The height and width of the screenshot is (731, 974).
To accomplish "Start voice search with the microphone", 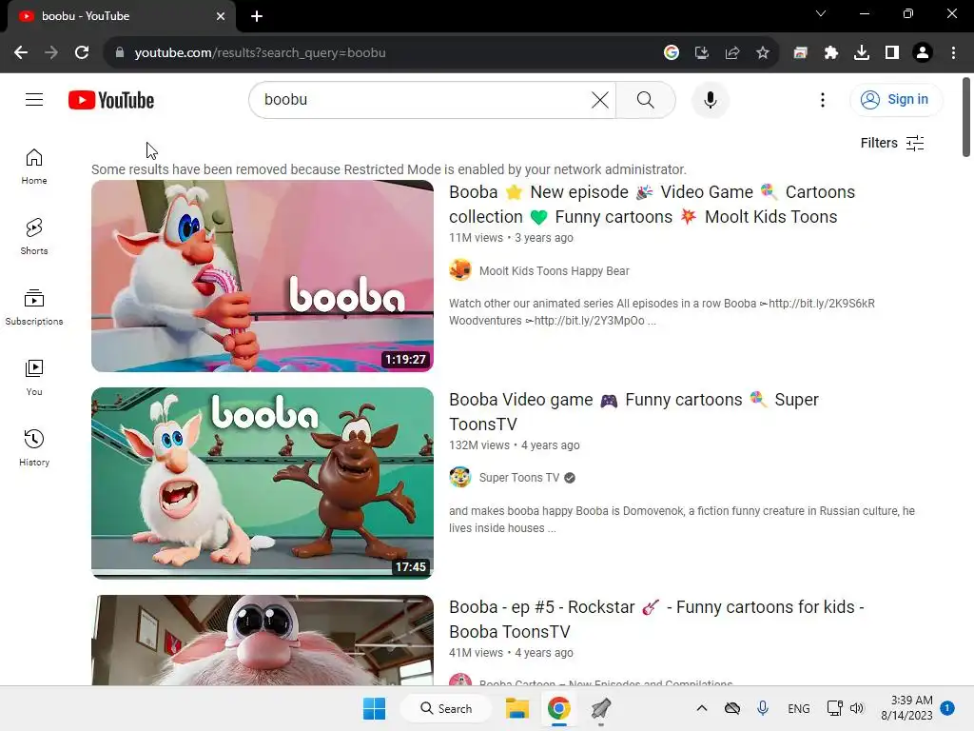I will (710, 99).
